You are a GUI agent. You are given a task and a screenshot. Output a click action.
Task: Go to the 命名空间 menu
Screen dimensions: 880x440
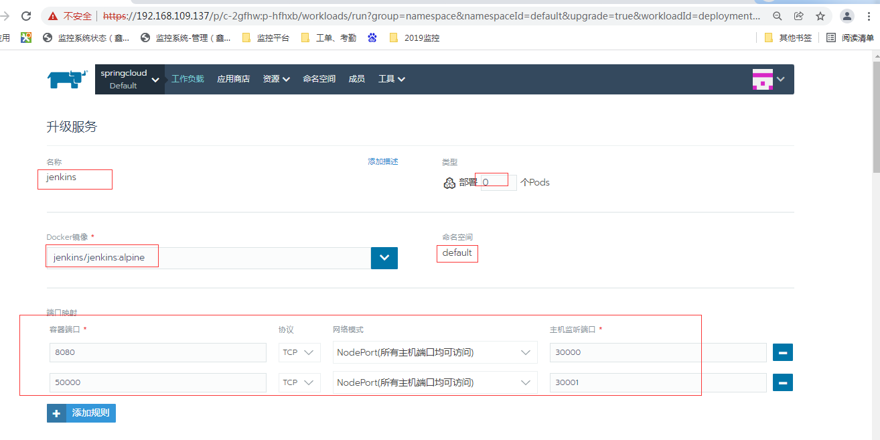pyautogui.click(x=319, y=79)
